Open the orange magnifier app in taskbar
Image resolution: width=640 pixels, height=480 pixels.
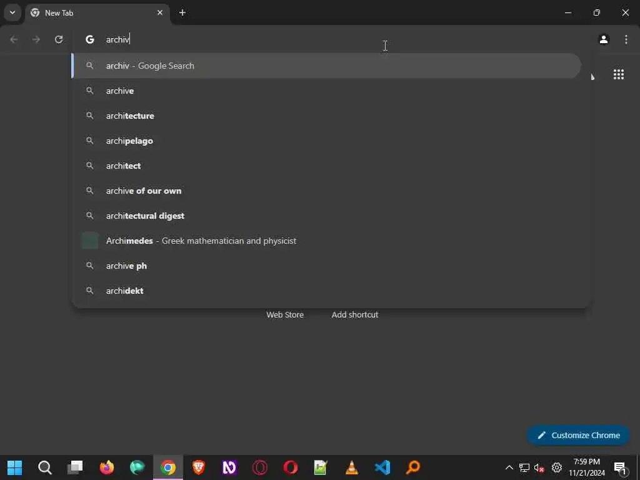click(x=413, y=467)
